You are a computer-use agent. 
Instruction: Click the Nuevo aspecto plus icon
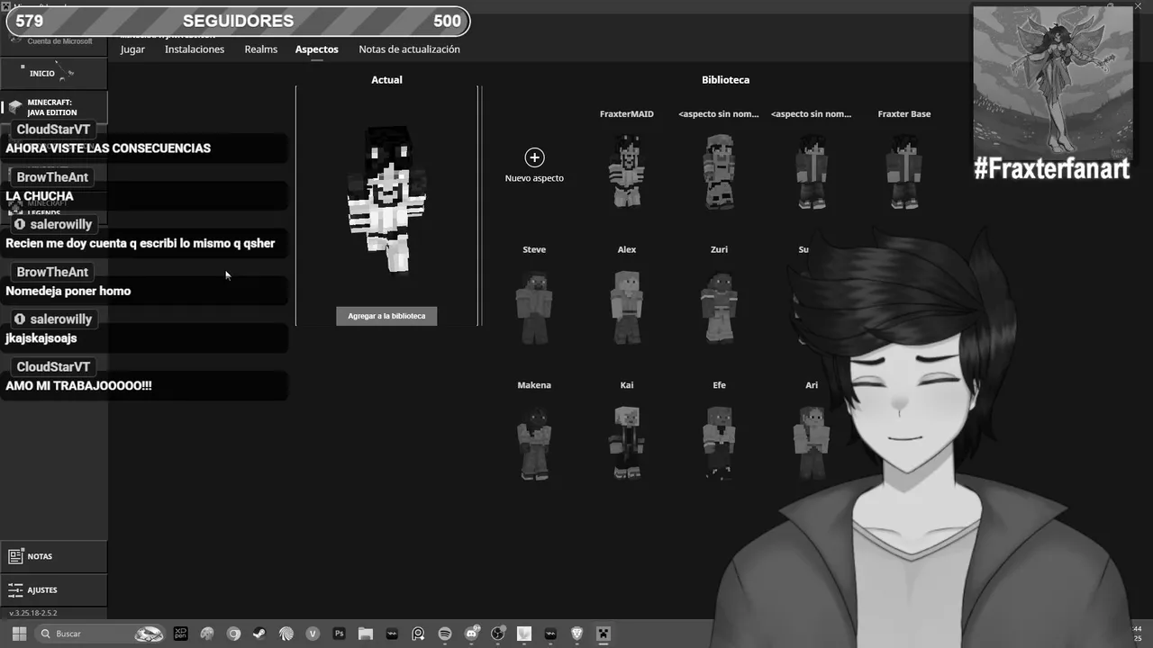pos(534,157)
